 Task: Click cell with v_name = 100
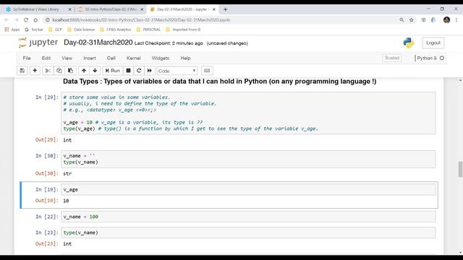pyautogui.click(x=248, y=217)
